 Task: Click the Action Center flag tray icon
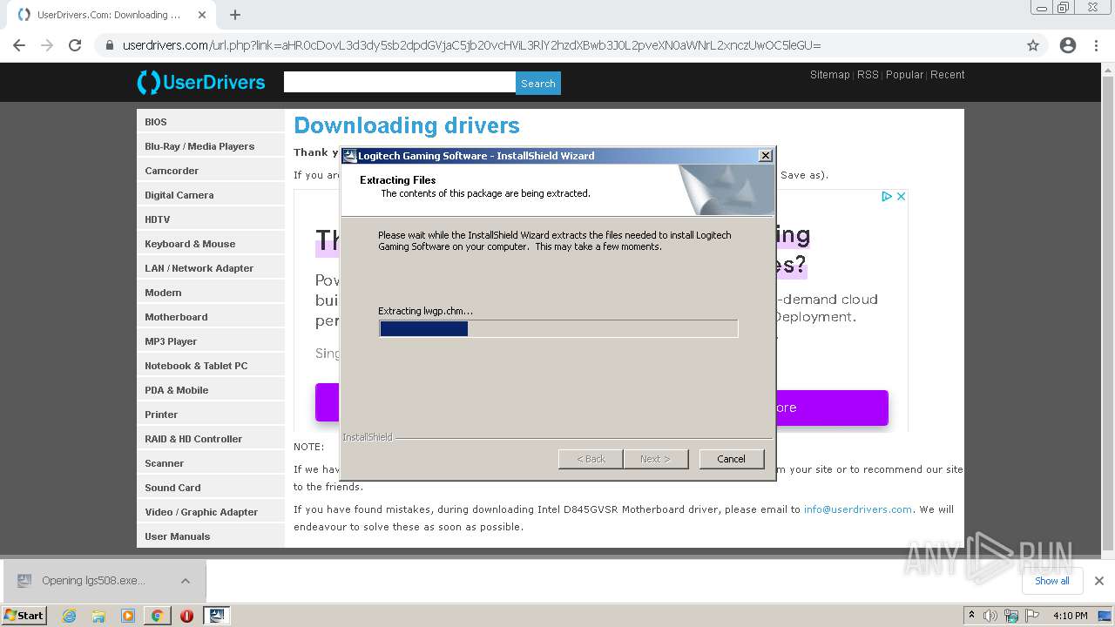coord(1032,616)
